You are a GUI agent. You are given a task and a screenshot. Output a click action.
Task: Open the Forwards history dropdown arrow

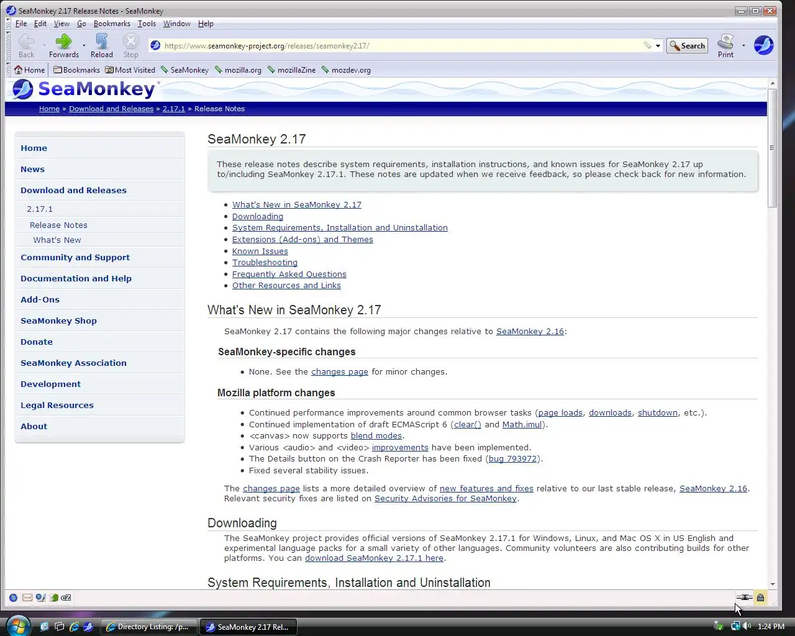pyautogui.click(x=84, y=45)
